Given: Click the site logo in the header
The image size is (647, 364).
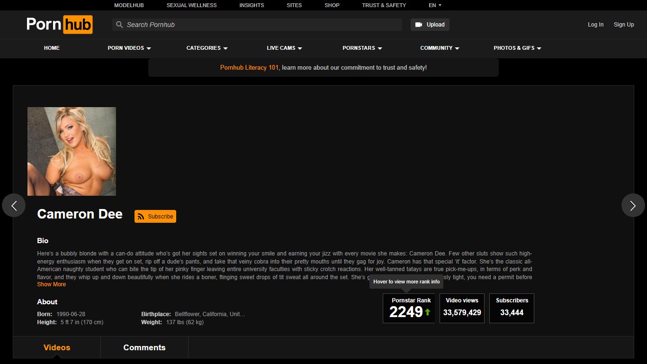Looking at the screenshot, I should [x=60, y=25].
